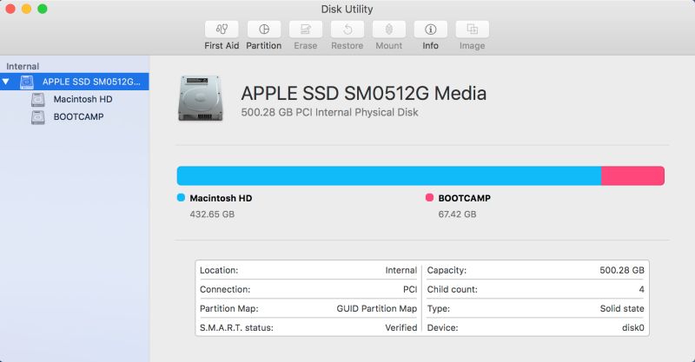Click the pink BOOTCAMP usage bar segment
The height and width of the screenshot is (362, 695).
tap(633, 176)
